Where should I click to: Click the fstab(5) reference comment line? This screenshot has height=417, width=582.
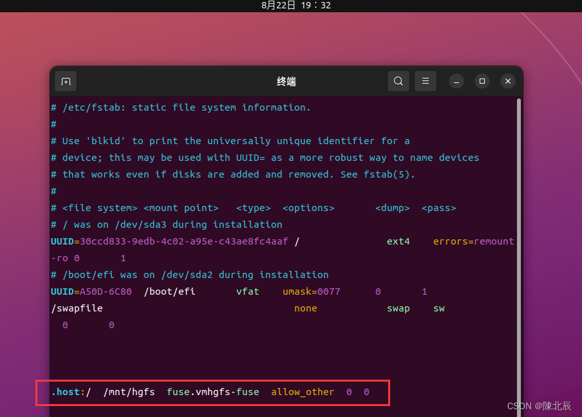(232, 174)
